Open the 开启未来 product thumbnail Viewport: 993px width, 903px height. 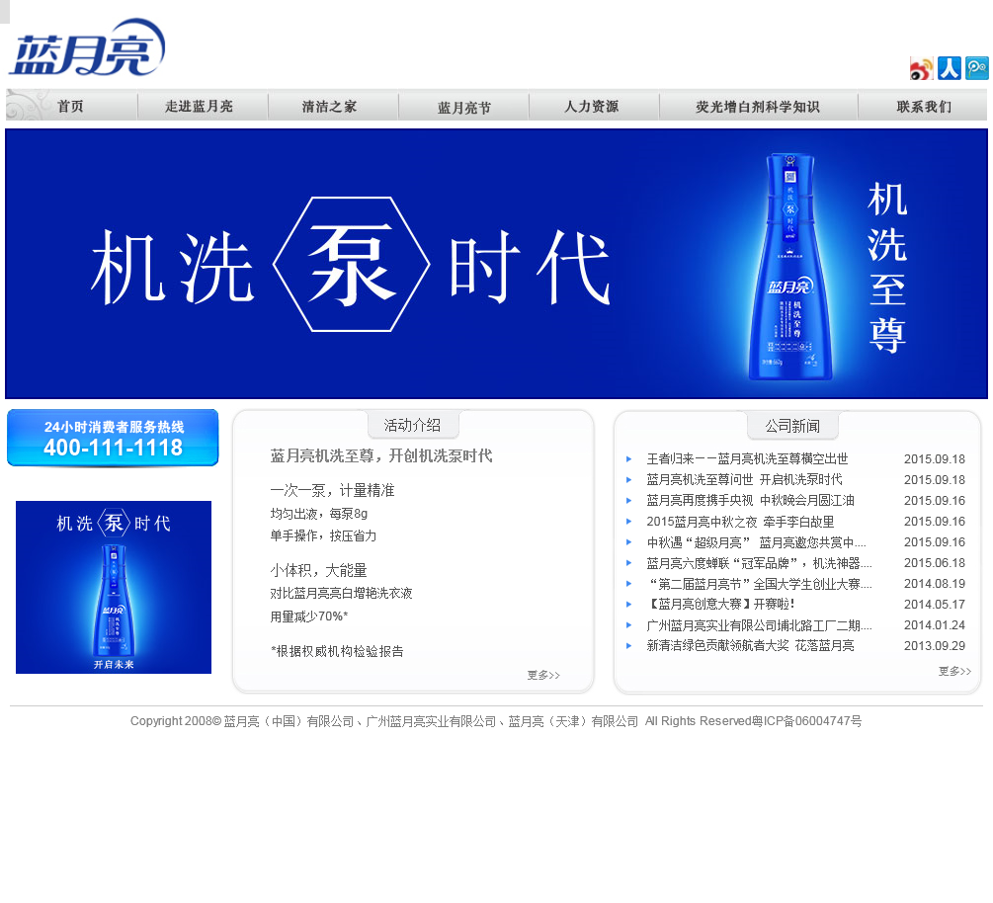[114, 587]
